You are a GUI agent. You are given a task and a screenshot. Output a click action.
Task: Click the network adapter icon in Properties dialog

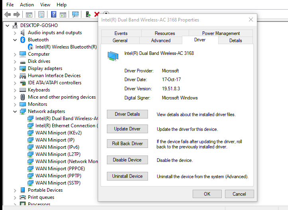pos(113,56)
